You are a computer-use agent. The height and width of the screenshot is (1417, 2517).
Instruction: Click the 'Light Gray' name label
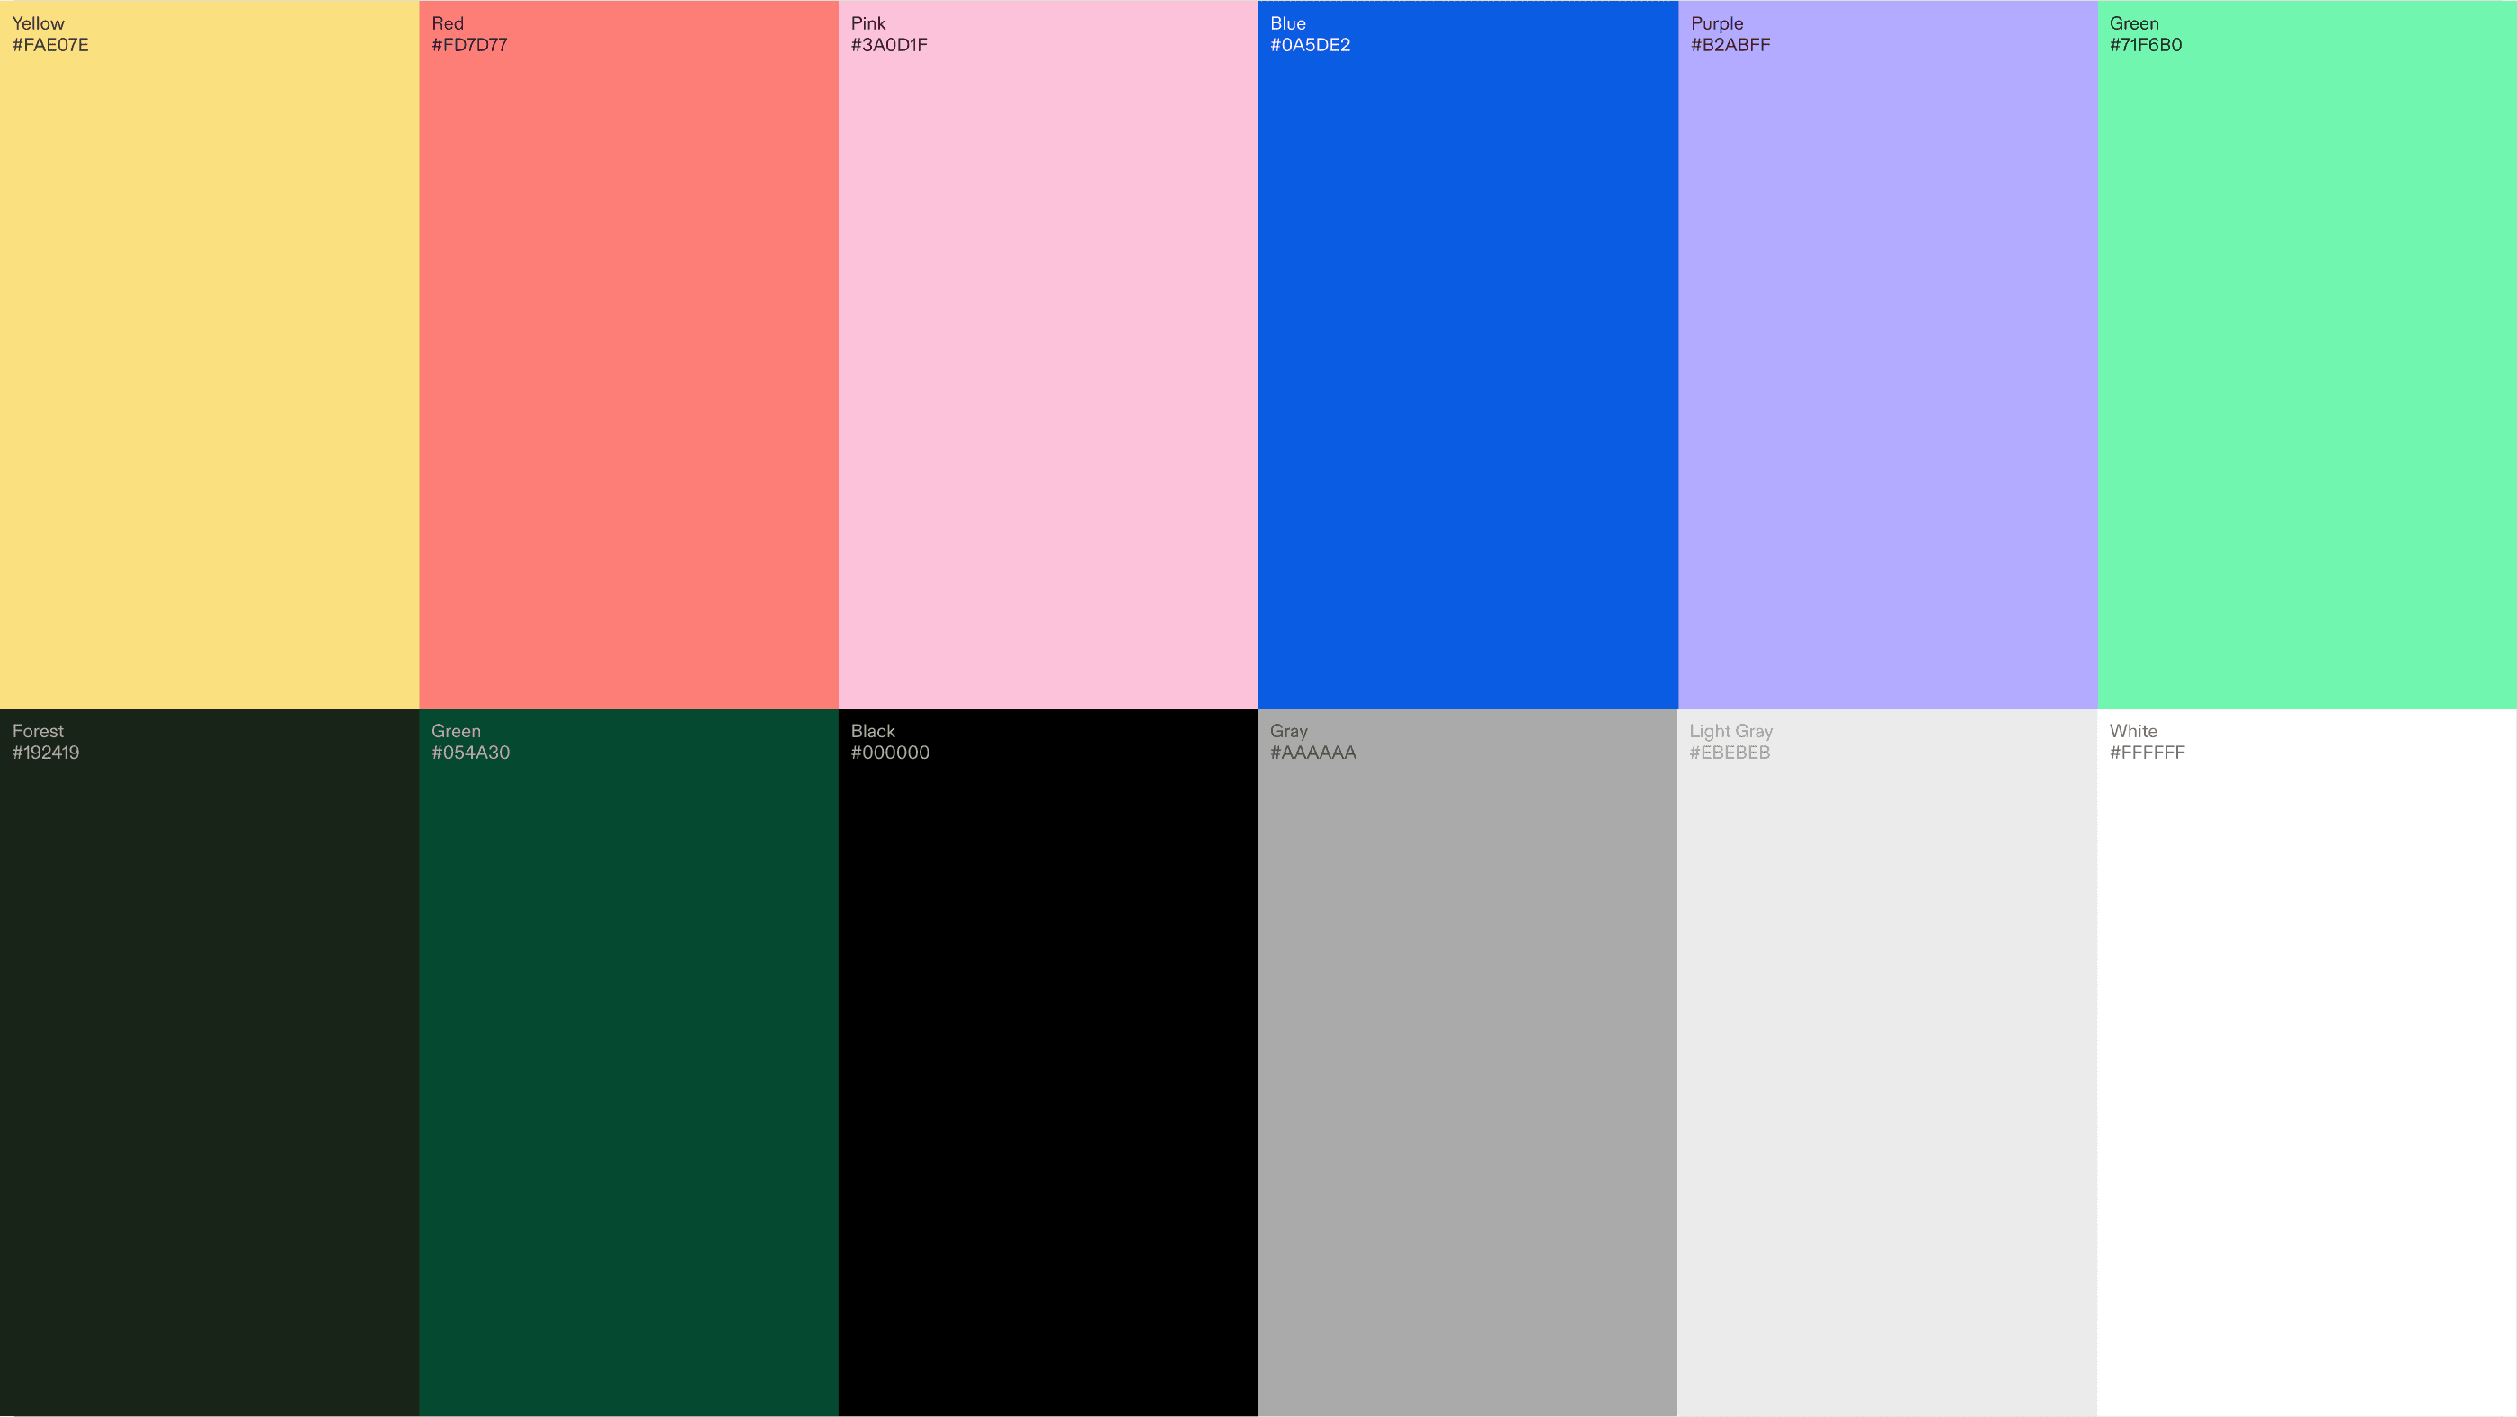click(1730, 731)
